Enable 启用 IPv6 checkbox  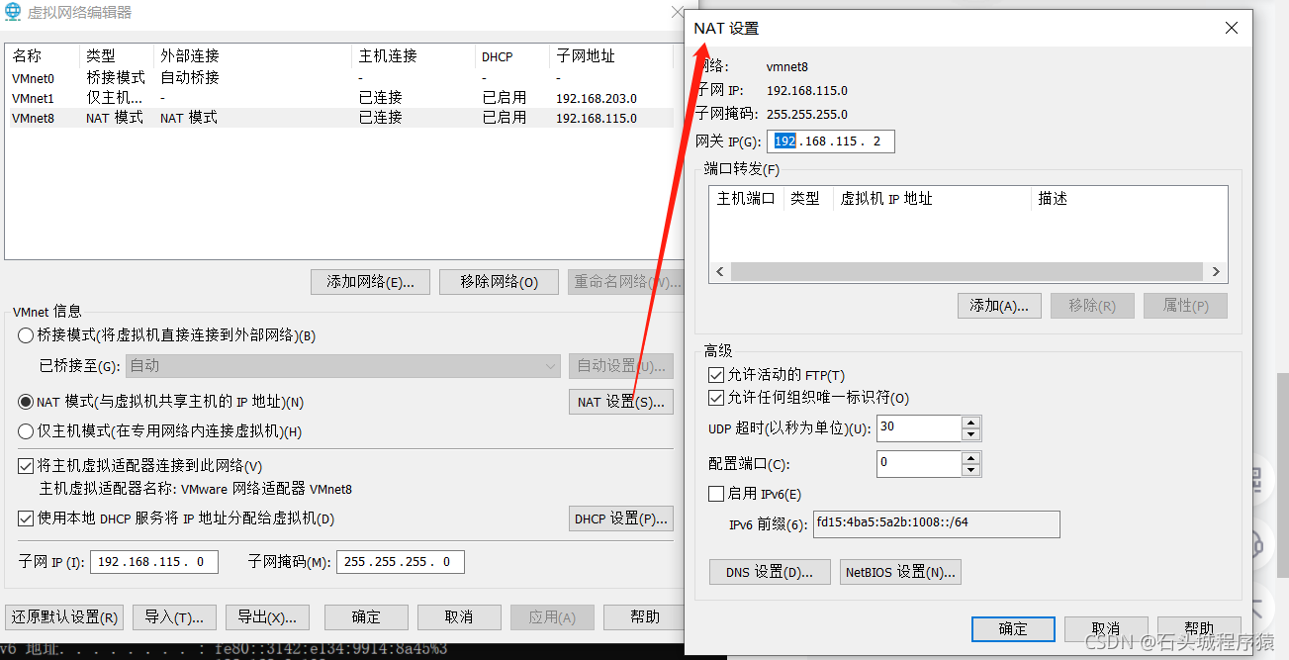[716, 494]
